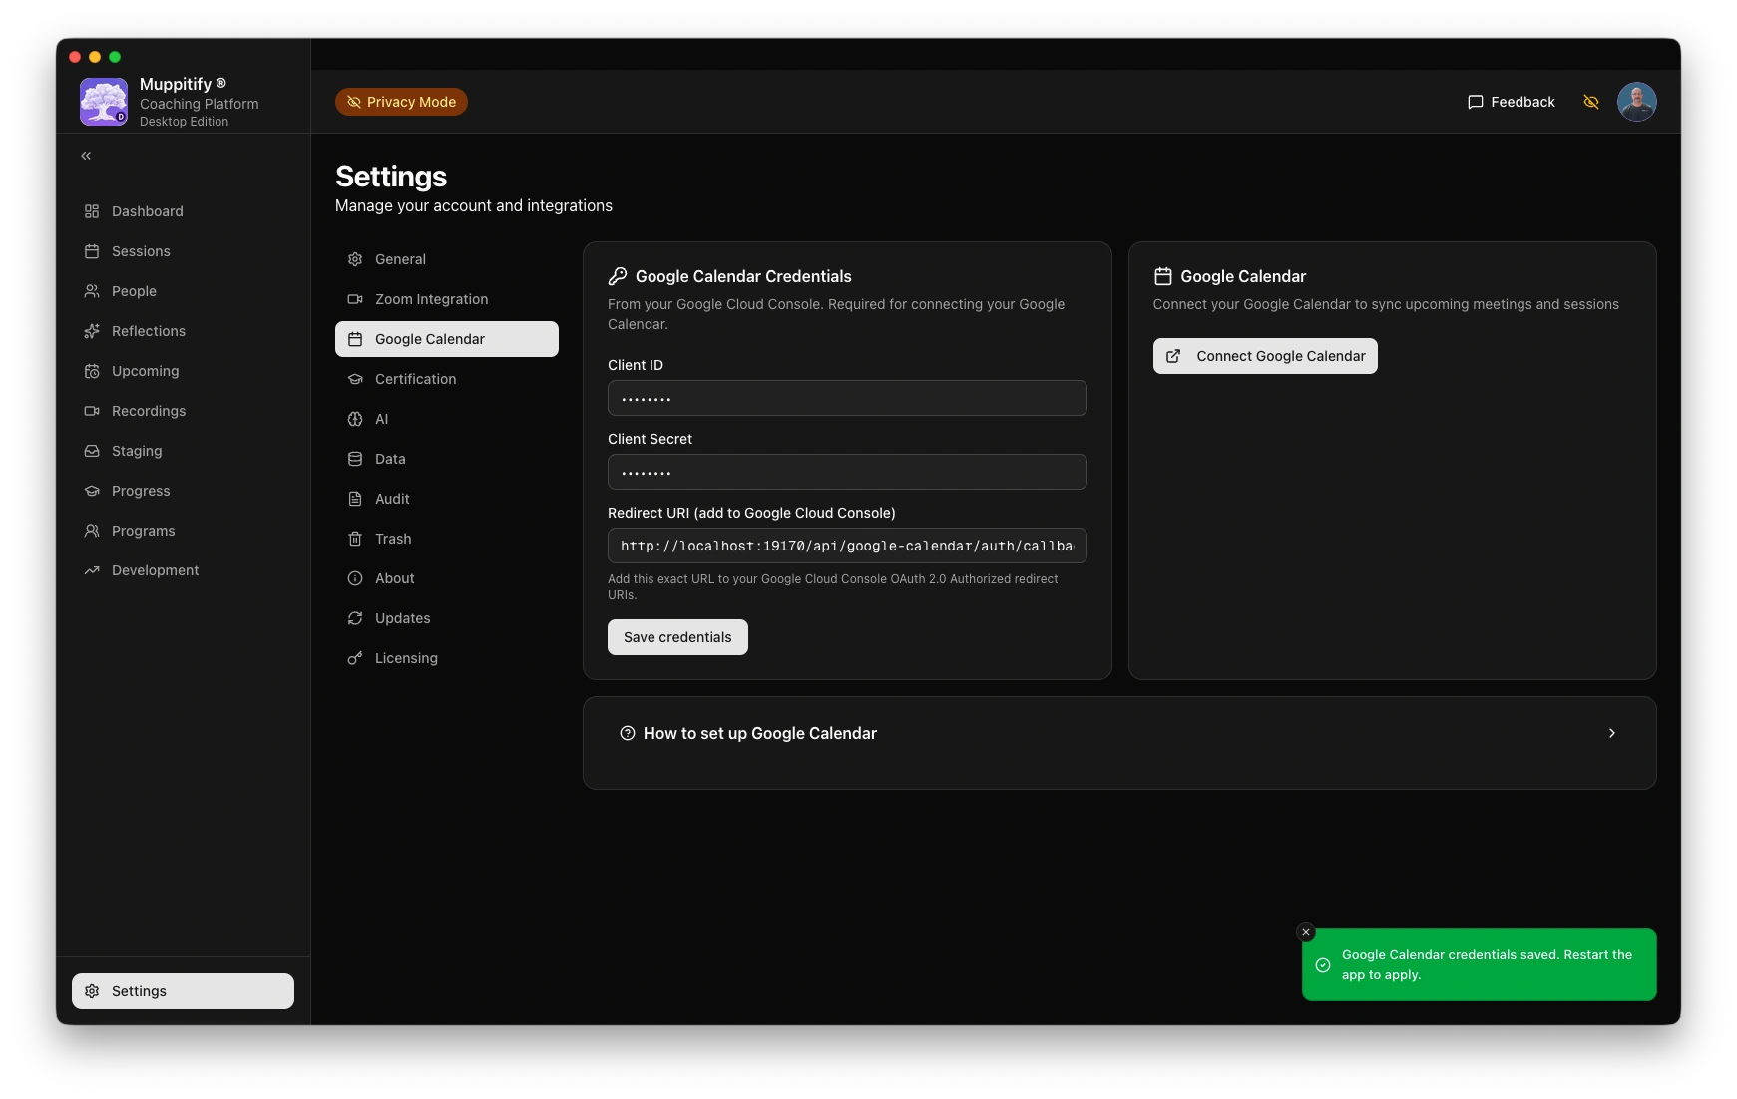The image size is (1737, 1099).
Task: Toggle the eye-off privacy icon in header
Action: [x=1591, y=102]
